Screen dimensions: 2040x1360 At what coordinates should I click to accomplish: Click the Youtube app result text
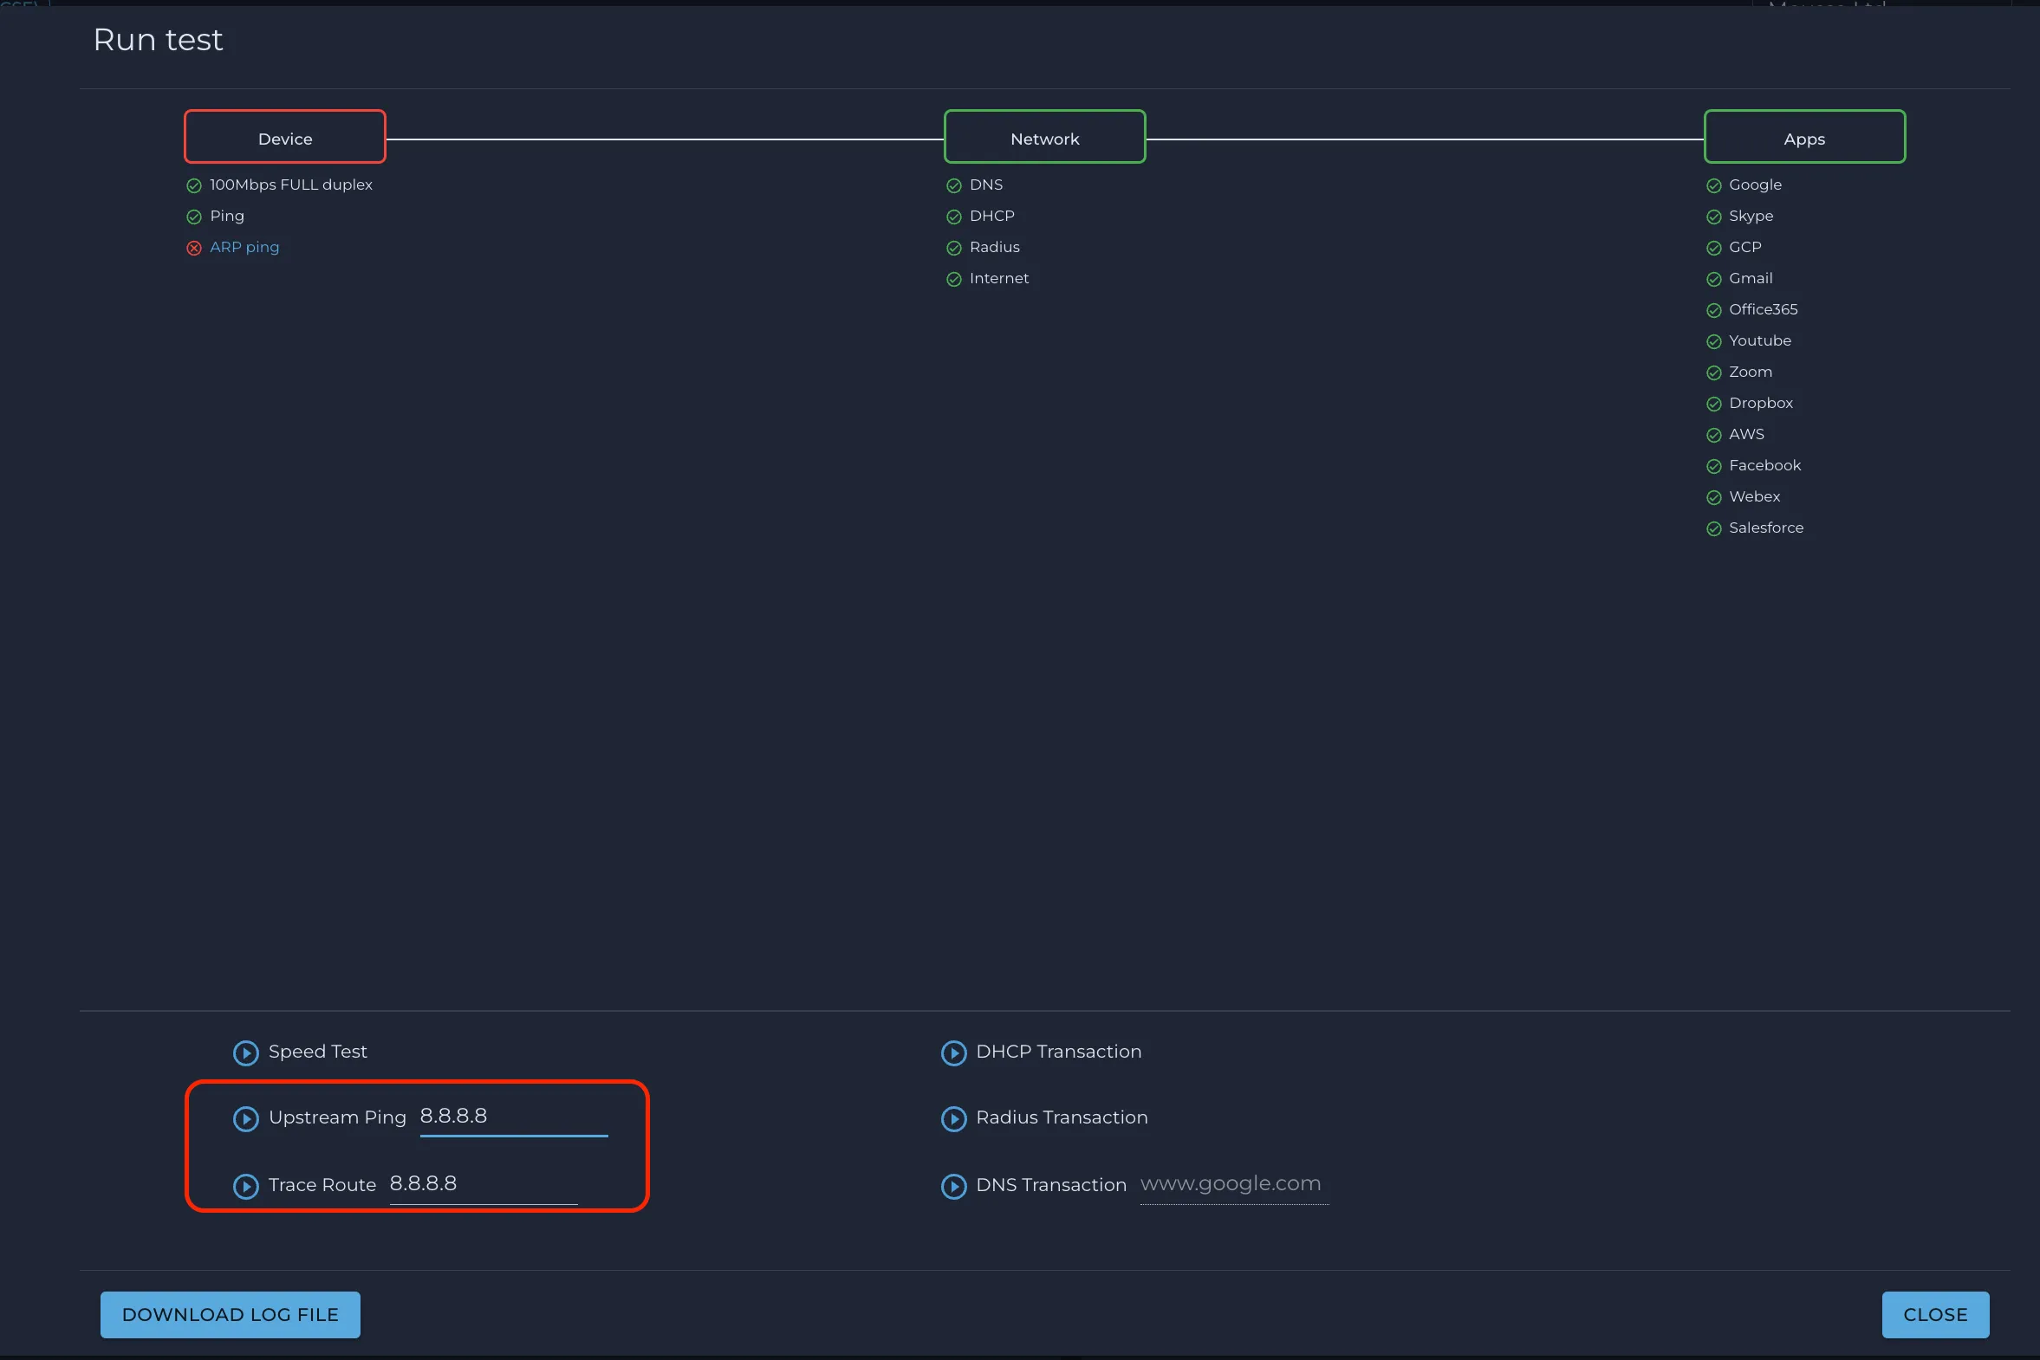[x=1760, y=341]
